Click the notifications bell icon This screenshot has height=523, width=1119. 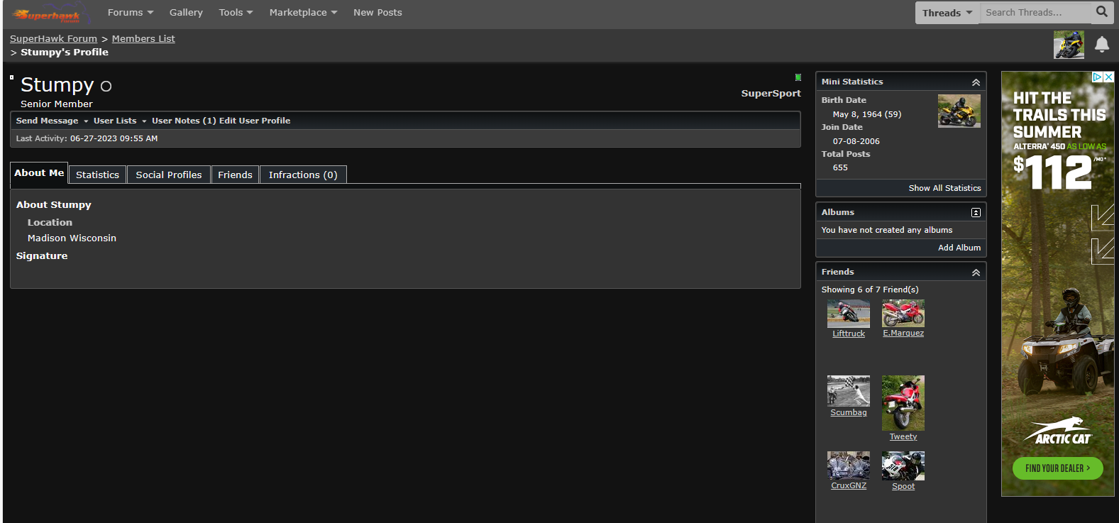click(1101, 45)
